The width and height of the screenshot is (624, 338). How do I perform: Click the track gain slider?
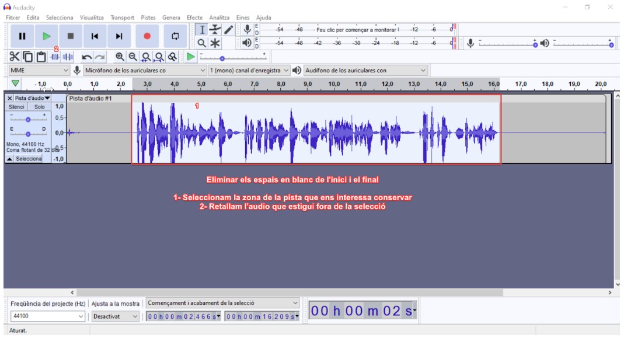coord(28,119)
